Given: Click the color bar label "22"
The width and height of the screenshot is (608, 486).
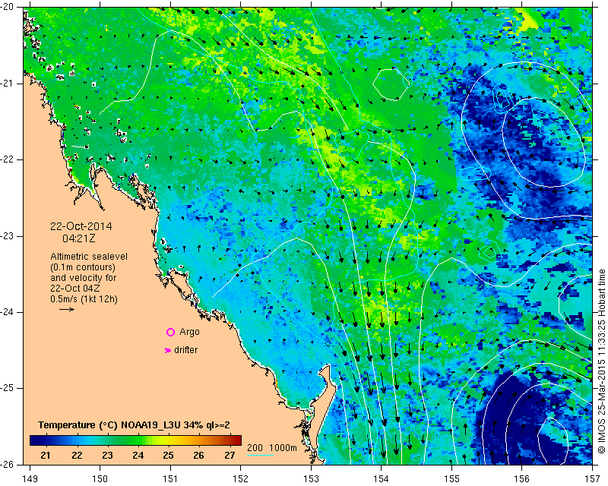Looking at the screenshot, I should click(77, 455).
